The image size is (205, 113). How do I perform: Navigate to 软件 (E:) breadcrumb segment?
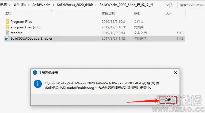pos(20,5)
